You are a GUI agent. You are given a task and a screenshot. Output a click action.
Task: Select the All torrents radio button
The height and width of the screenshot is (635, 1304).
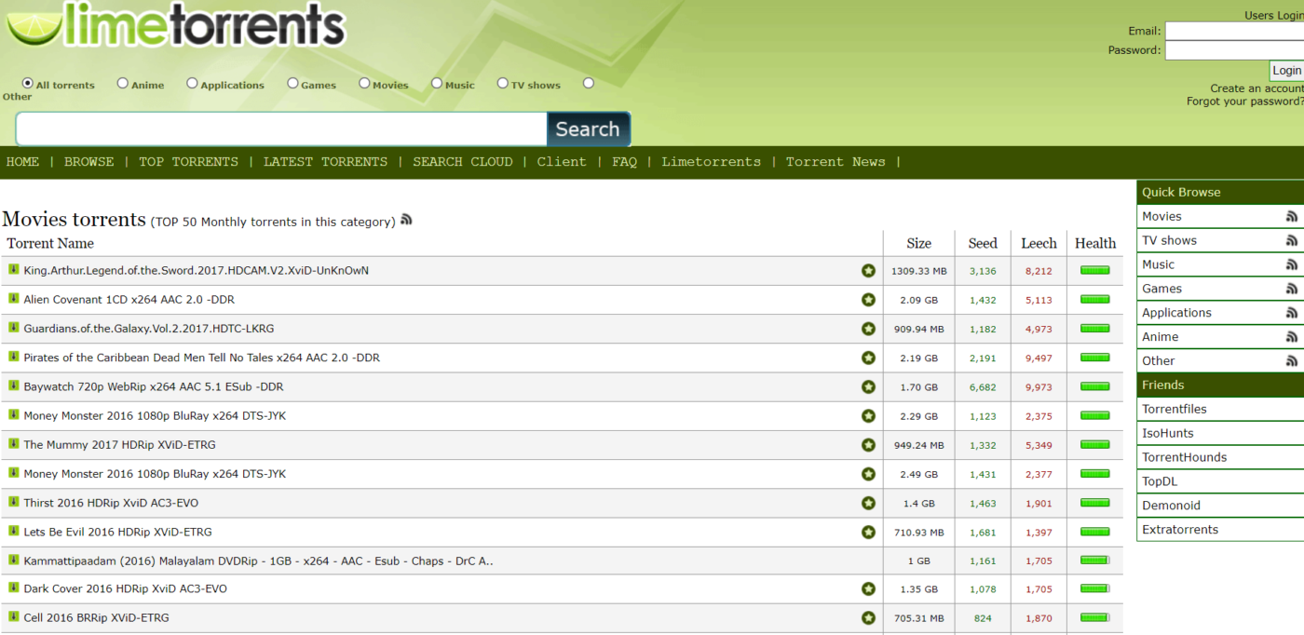tap(28, 83)
